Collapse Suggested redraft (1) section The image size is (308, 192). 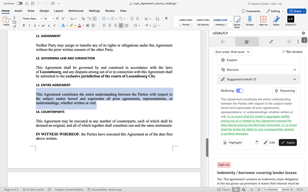coord(295,79)
